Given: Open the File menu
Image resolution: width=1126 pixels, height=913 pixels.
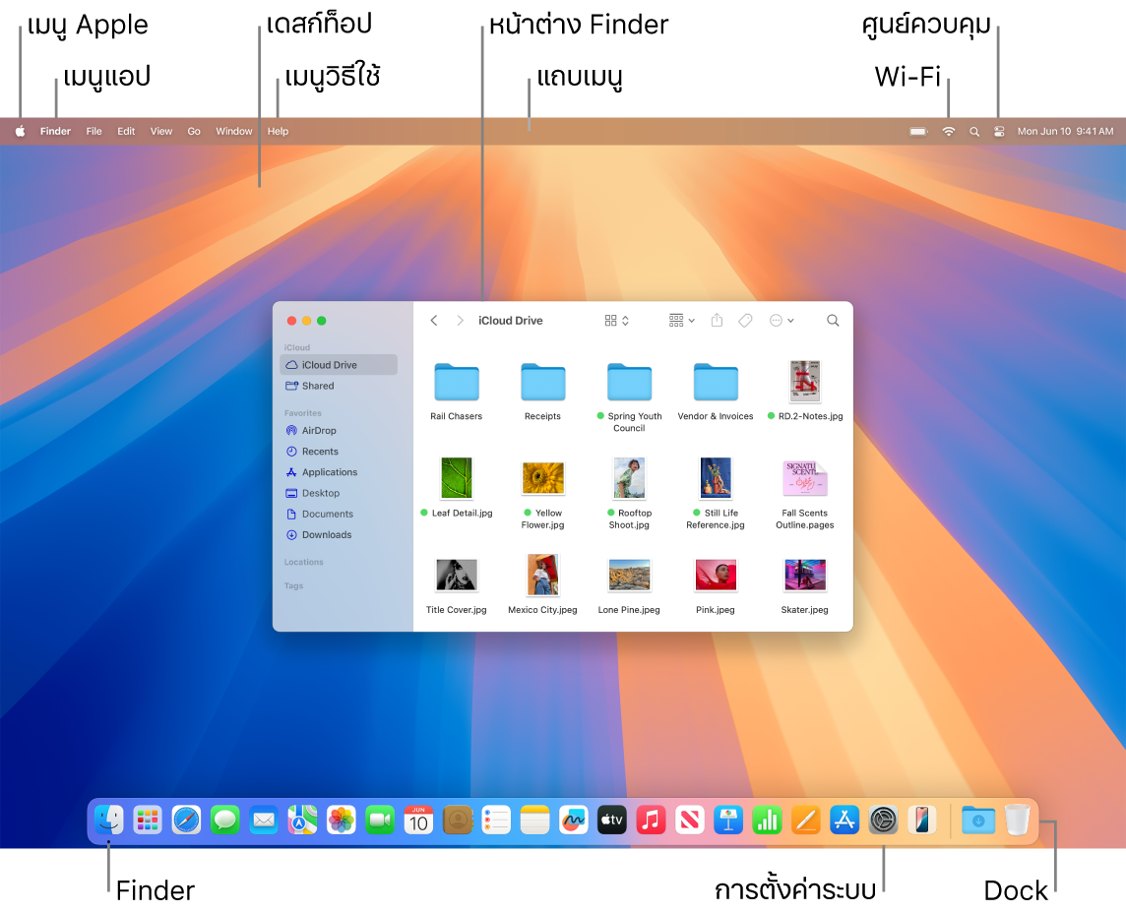Looking at the screenshot, I should click(x=94, y=132).
